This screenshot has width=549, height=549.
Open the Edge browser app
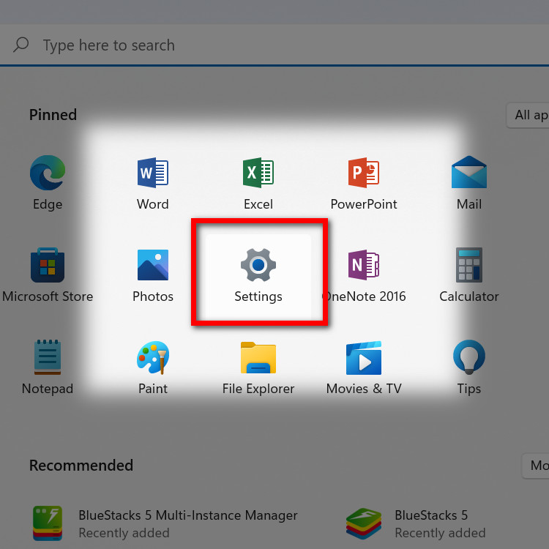tap(48, 183)
